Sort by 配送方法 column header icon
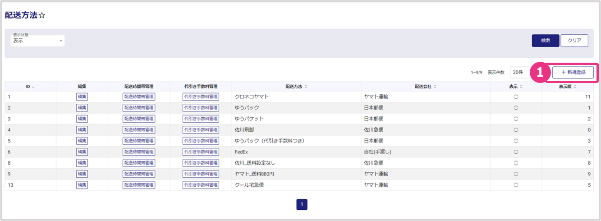 pos(306,87)
